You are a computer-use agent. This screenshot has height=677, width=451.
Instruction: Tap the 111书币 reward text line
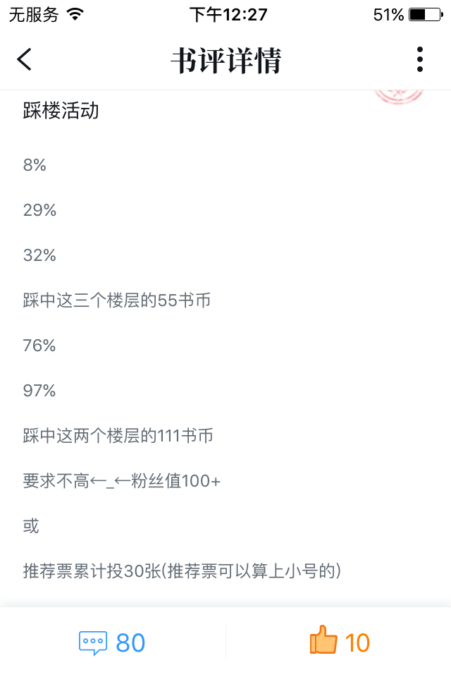(118, 436)
